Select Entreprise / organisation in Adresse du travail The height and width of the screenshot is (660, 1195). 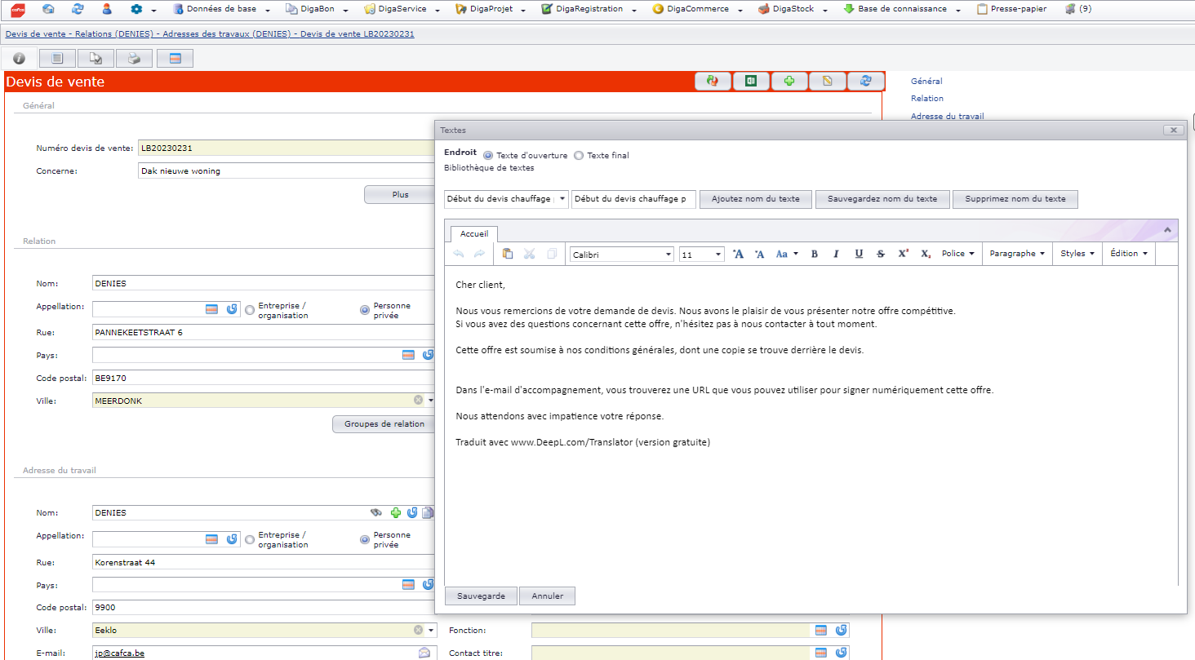coord(250,539)
